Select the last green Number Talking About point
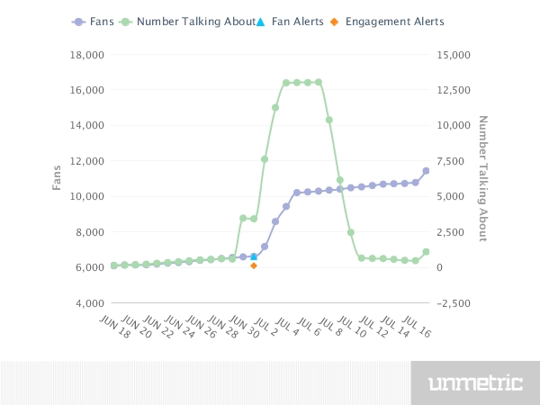The image size is (540, 405). 426,252
